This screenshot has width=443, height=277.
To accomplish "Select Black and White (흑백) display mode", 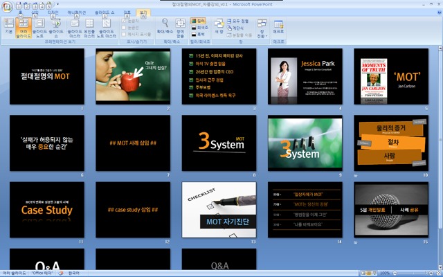I will [x=199, y=34].
